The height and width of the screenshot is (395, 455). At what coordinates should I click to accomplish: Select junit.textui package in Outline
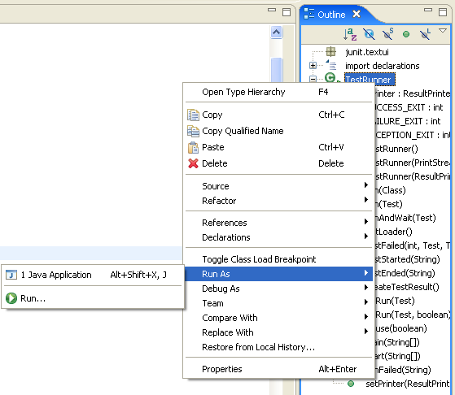(x=367, y=52)
